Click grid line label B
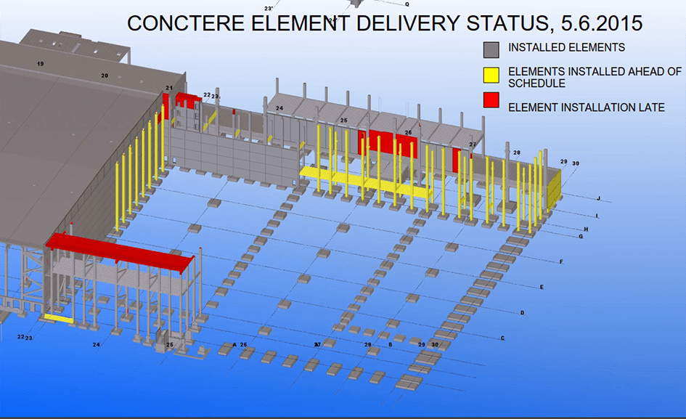The height and width of the screenshot is (419, 686). pos(391,345)
